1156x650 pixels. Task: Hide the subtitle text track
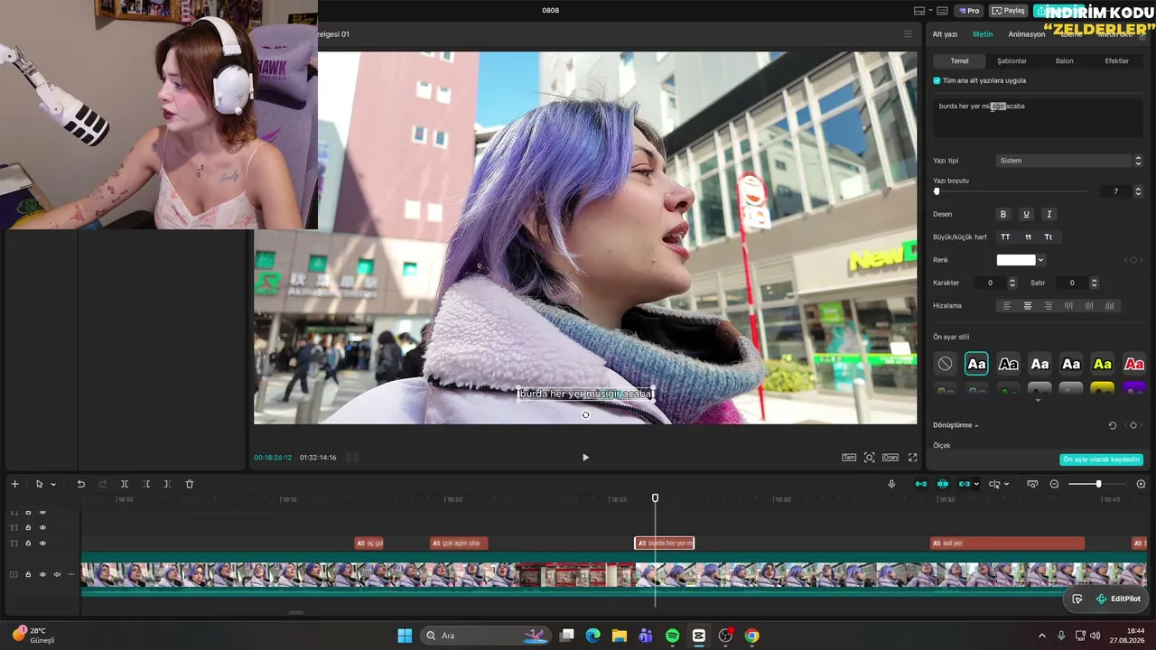tap(42, 543)
